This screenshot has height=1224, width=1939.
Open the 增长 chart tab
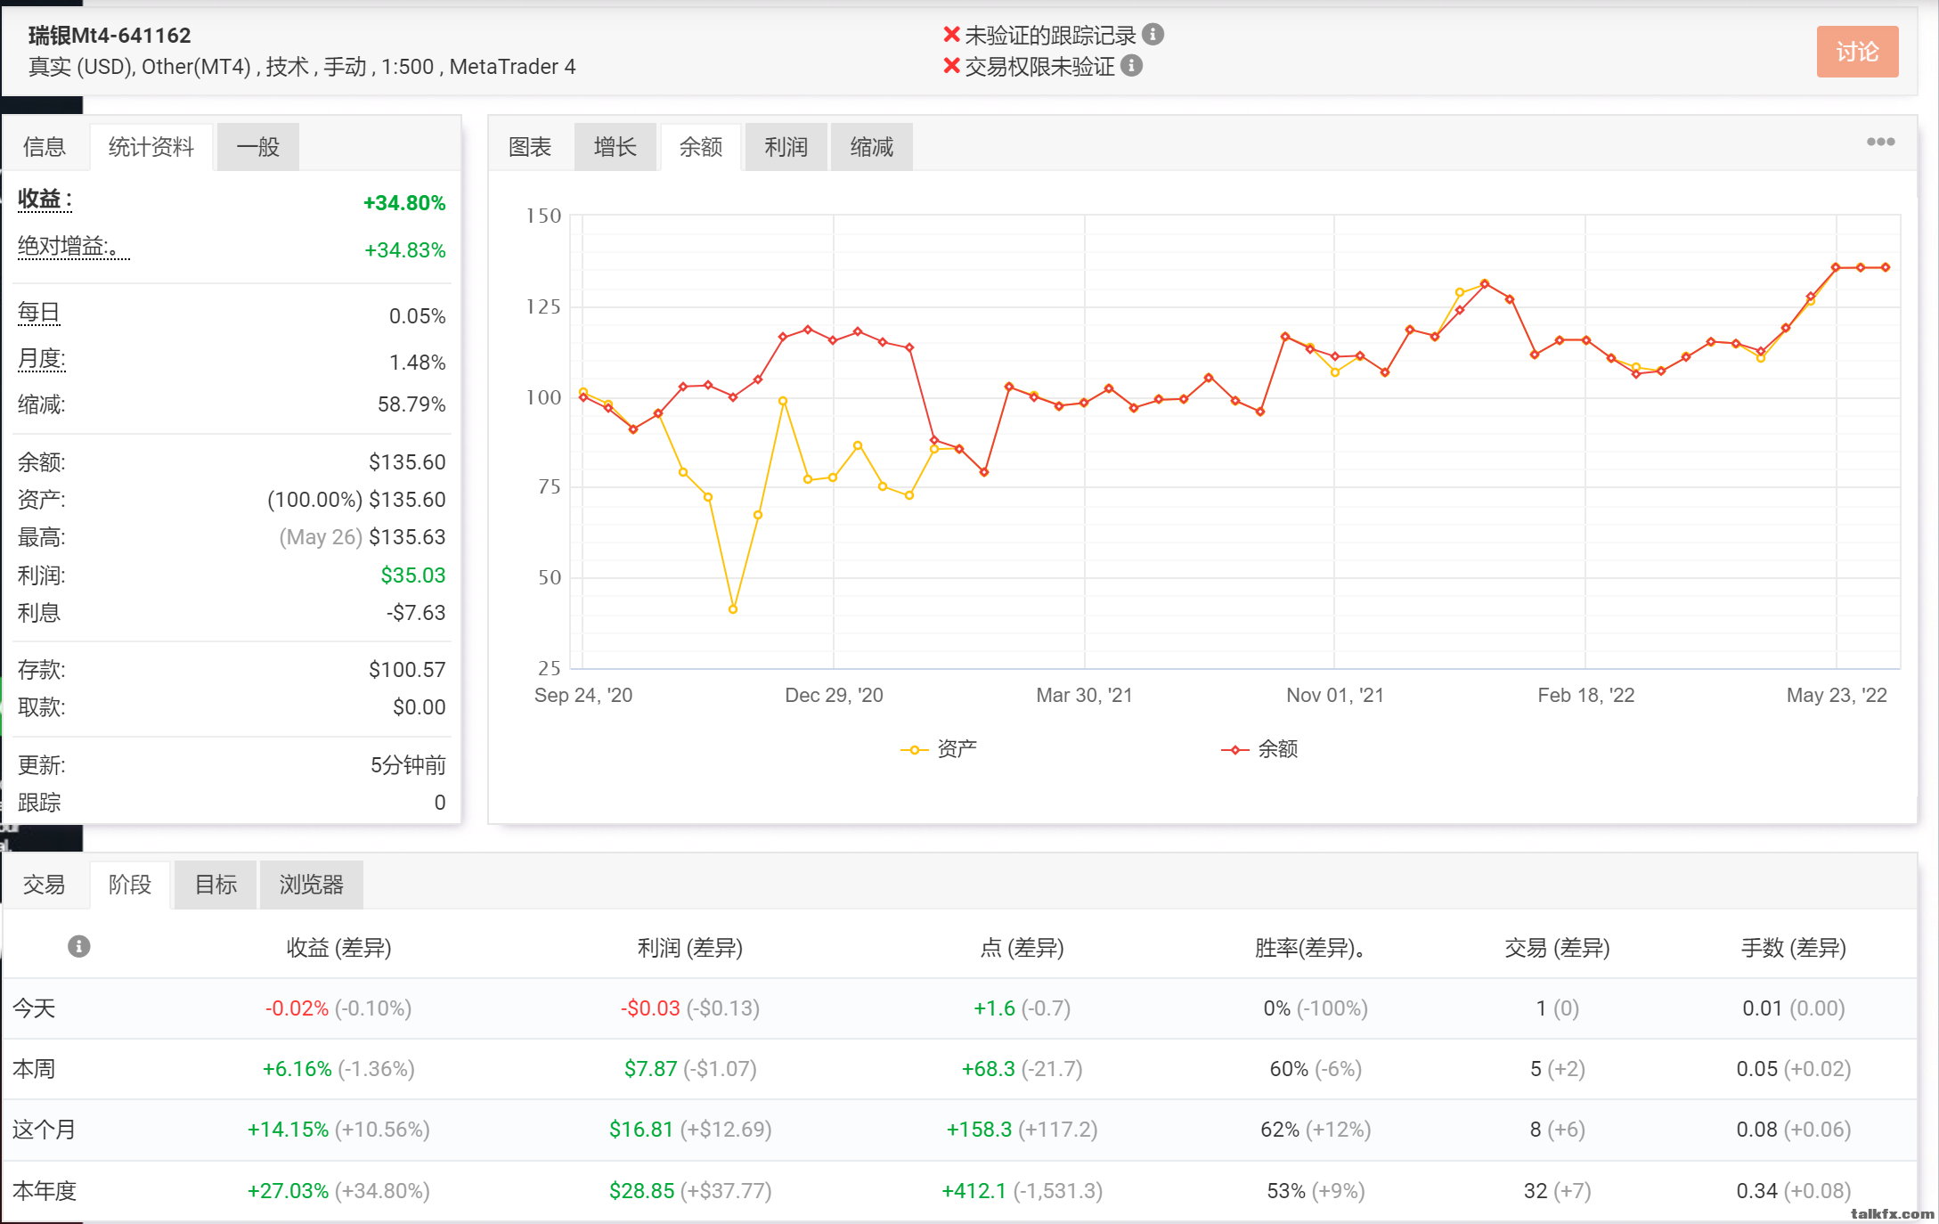615,147
